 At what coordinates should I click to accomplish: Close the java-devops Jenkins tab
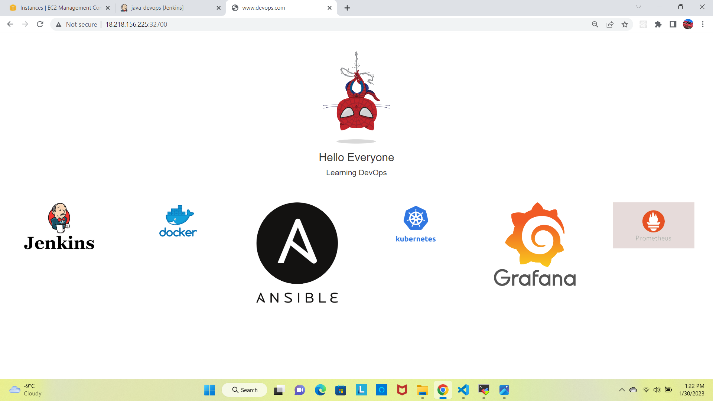(218, 8)
